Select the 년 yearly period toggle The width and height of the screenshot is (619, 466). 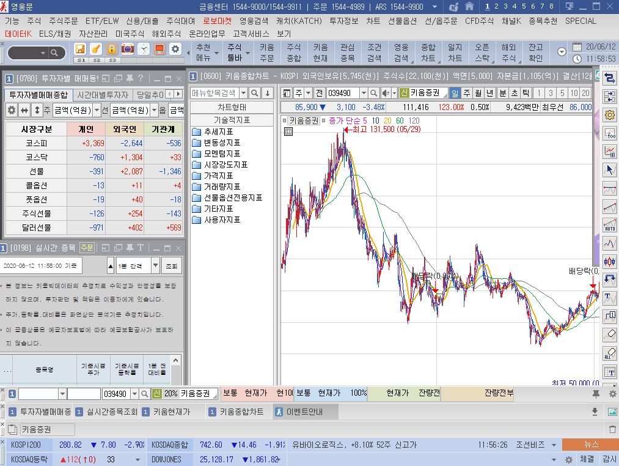coord(490,94)
